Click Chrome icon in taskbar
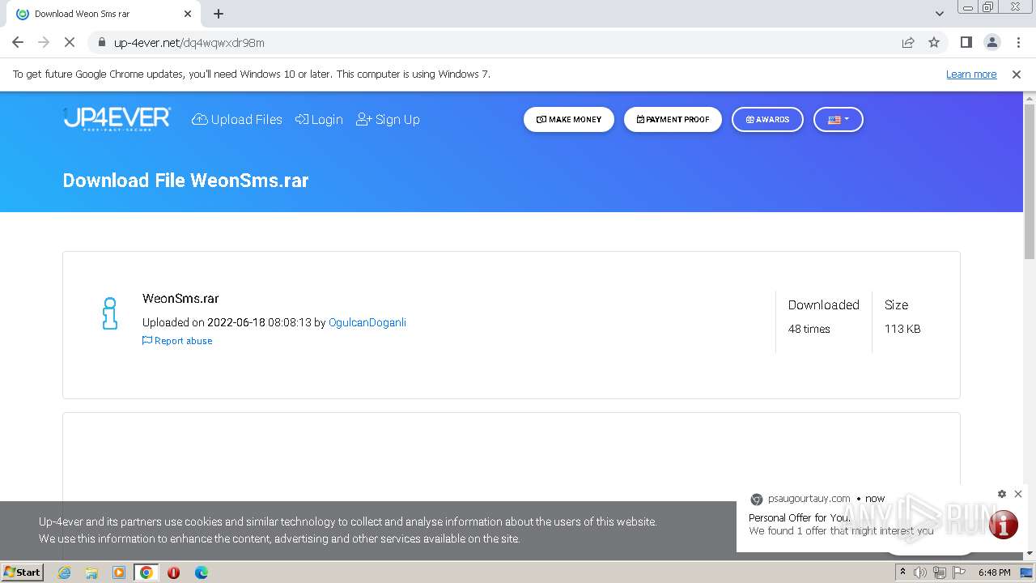 tap(146, 572)
